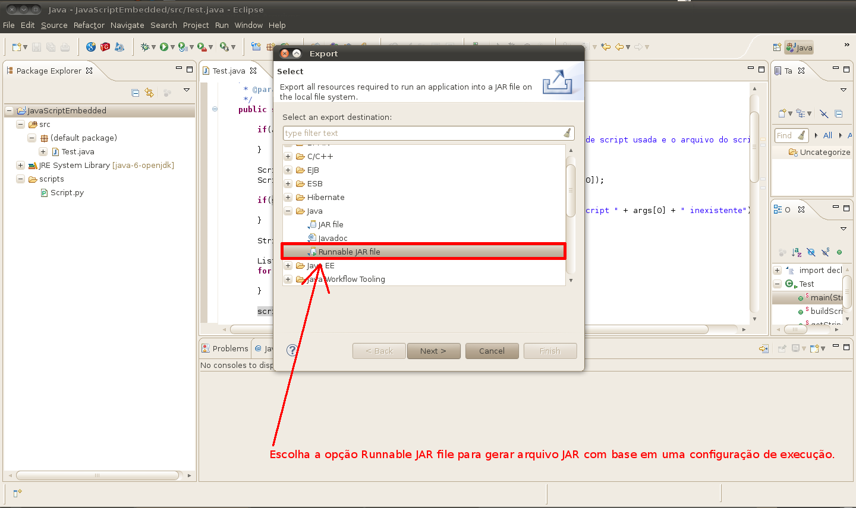
Task: Expand import declarations in Outline
Action: (777, 270)
